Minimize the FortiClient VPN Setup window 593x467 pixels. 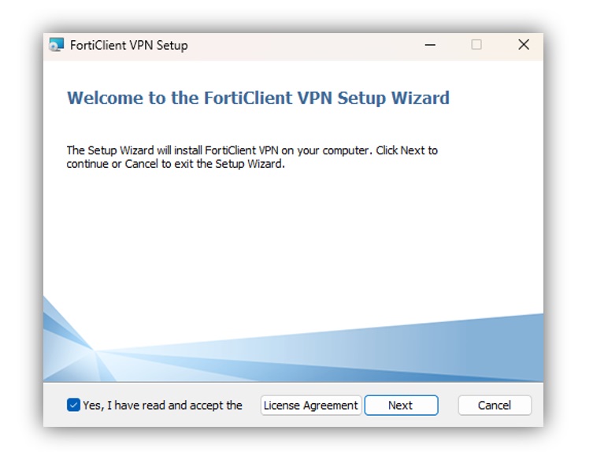click(430, 45)
